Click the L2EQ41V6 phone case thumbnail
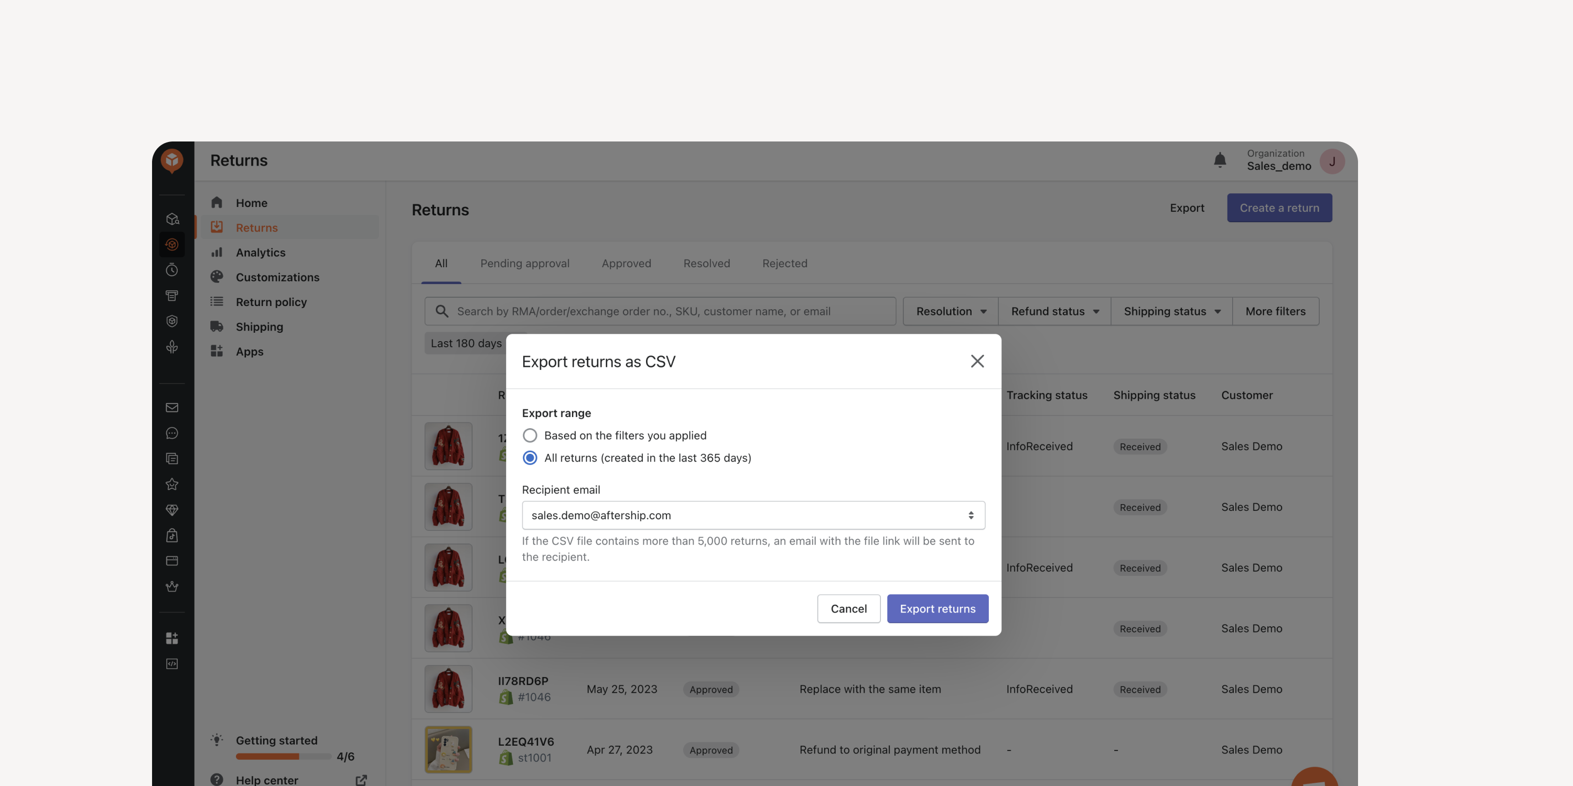Screen dimensions: 1573x786 (448, 749)
